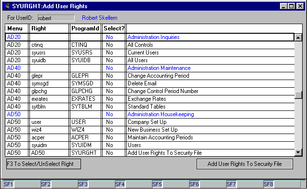307x189 pixels.
Task: Click the Right column header
Action: click(49, 28)
